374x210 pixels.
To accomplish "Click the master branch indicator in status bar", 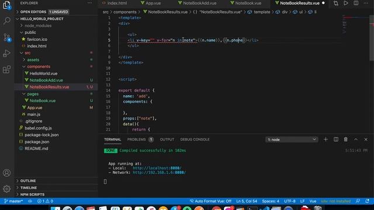I will pos(13,201).
